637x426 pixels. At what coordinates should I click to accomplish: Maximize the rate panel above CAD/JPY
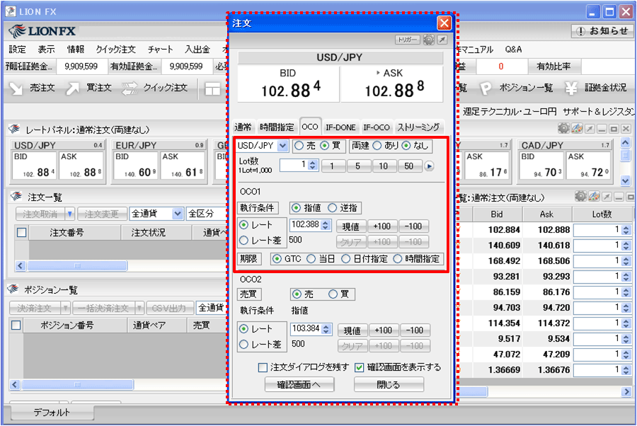pos(614,129)
